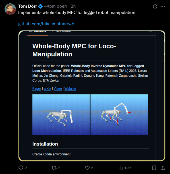Open the github.com/lukasmolnar link
The height and width of the screenshot is (174, 170).
[48, 24]
